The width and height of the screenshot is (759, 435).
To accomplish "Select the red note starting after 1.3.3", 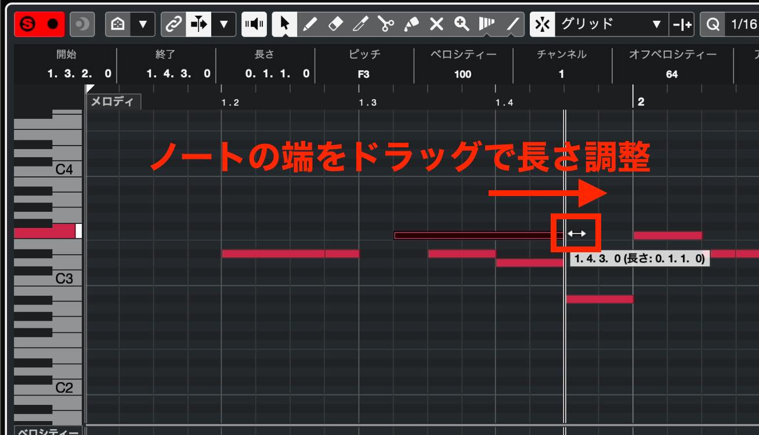I will click(462, 253).
